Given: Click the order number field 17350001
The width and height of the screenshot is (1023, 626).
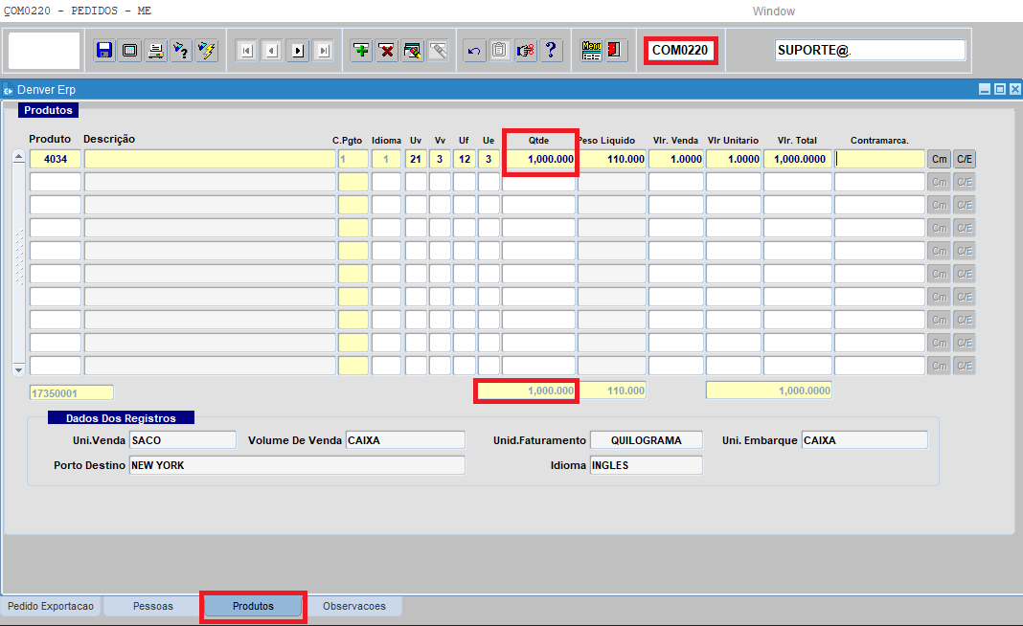Looking at the screenshot, I should point(72,392).
